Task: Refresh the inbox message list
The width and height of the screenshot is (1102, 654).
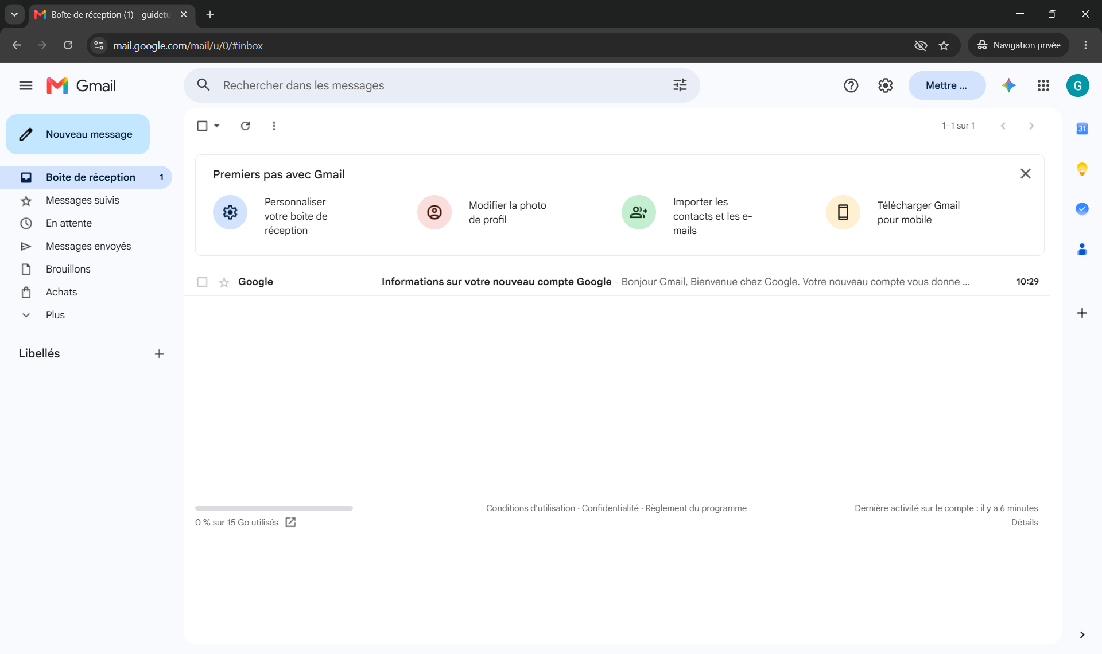Action: (245, 126)
